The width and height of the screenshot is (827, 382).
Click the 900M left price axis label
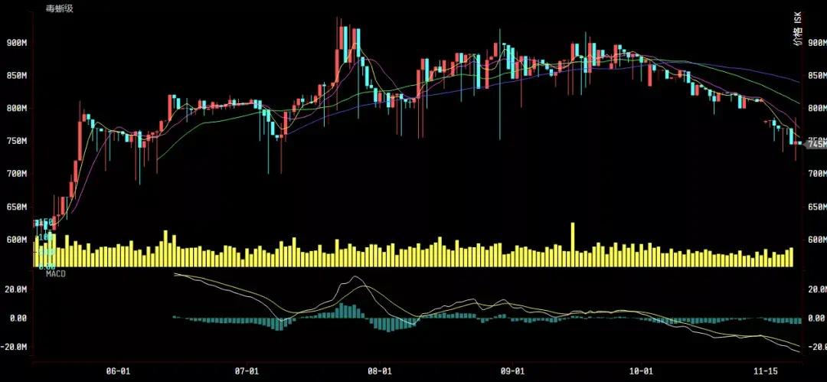(16, 43)
